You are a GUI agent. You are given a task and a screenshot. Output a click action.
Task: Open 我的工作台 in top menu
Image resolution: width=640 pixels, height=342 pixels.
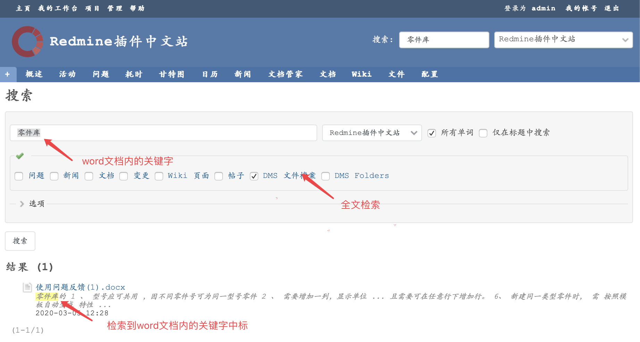tap(58, 8)
